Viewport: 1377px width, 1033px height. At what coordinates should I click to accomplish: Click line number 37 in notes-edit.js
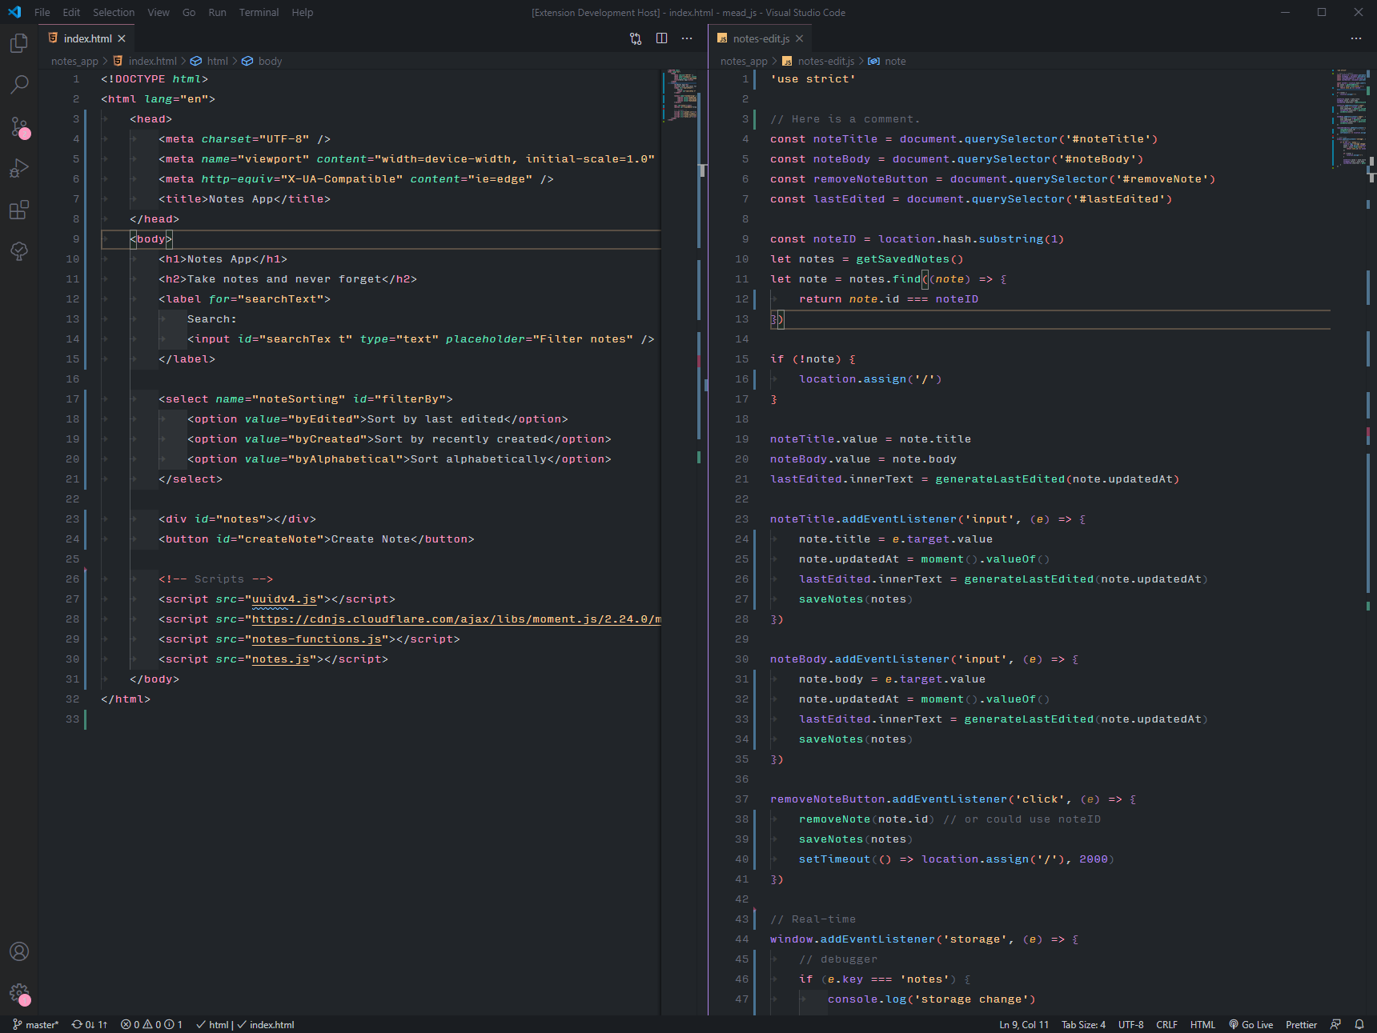741,799
